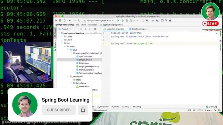Image resolution: width=223 pixels, height=125 pixels.
Task: Close the application.properties tab
Action: (x=126, y=29)
